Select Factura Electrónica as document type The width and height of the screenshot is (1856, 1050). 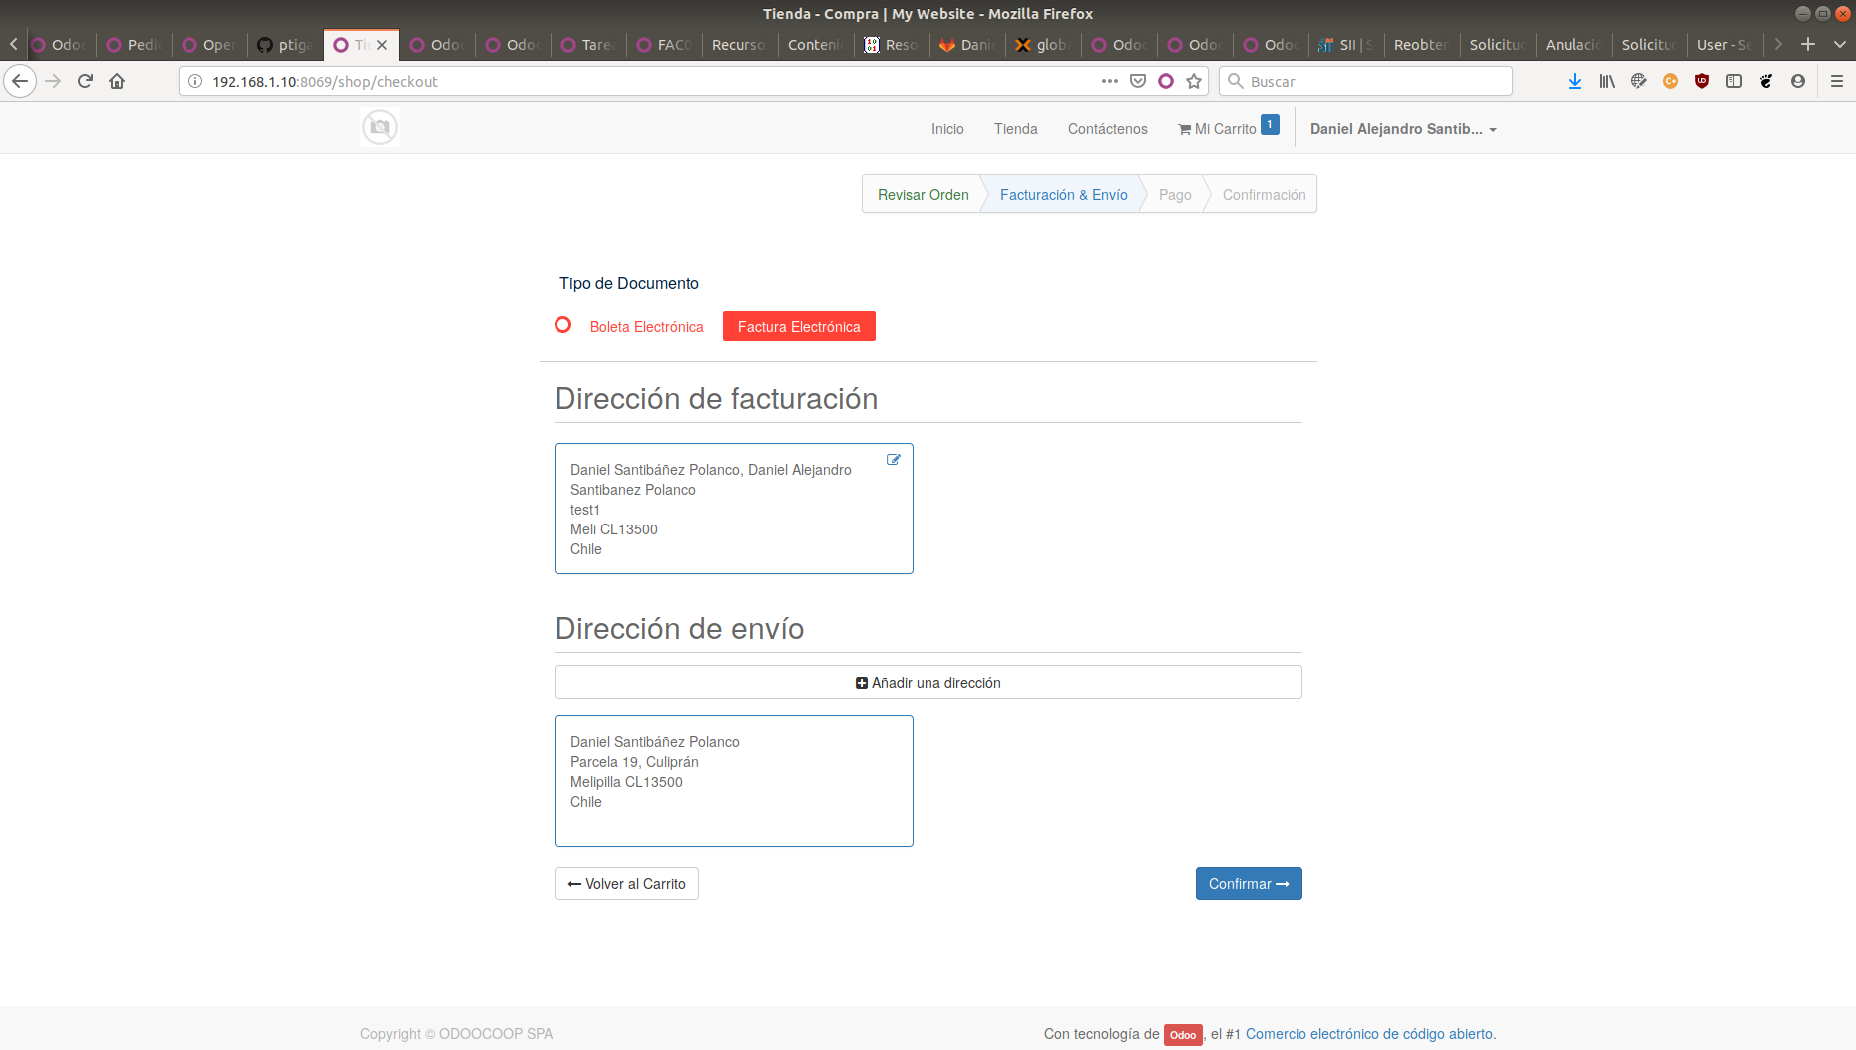coord(799,326)
